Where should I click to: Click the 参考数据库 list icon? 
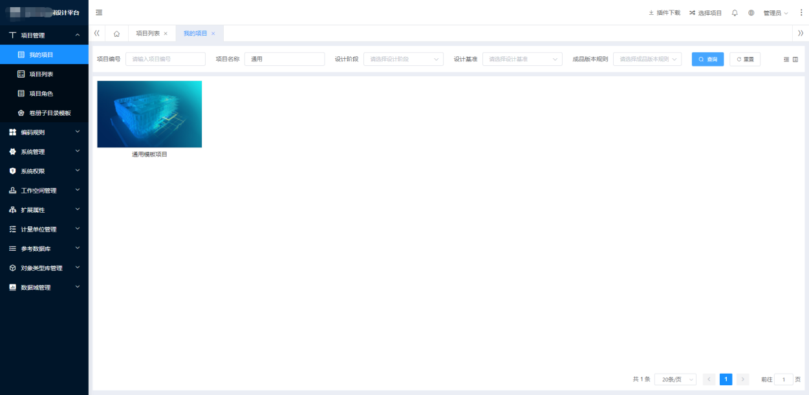pos(12,248)
